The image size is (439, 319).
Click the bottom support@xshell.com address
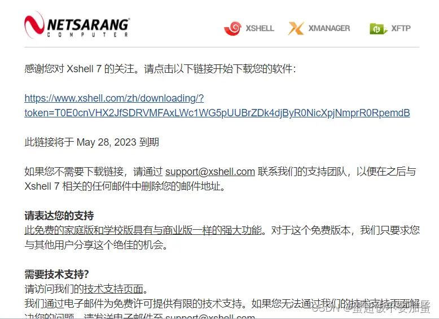coord(210,316)
